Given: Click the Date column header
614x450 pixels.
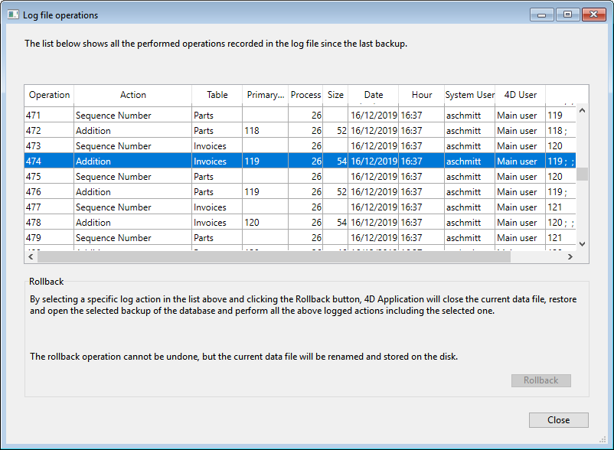Looking at the screenshot, I should coord(373,95).
